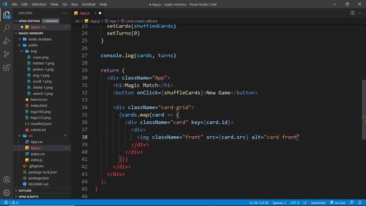366x206 pixels.
Task: Open the Edit menu
Action: pos(24,4)
